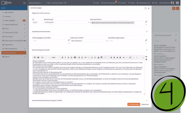Expand Reports in the sidebar

coord(25,57)
